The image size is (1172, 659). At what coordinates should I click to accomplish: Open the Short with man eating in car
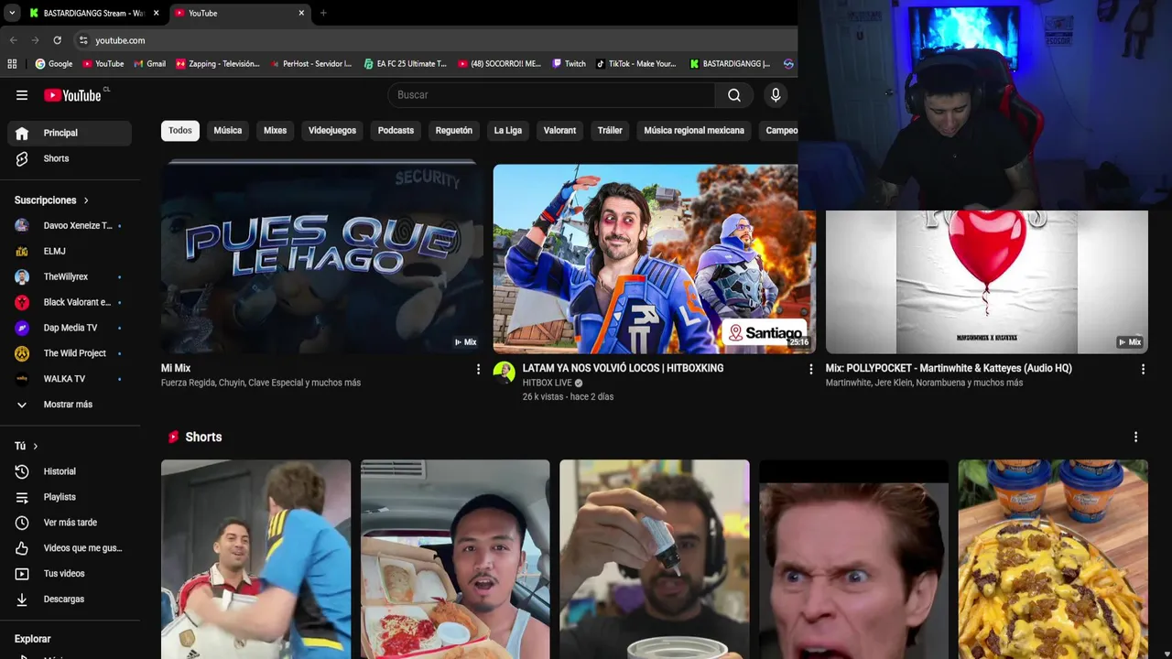click(x=455, y=559)
